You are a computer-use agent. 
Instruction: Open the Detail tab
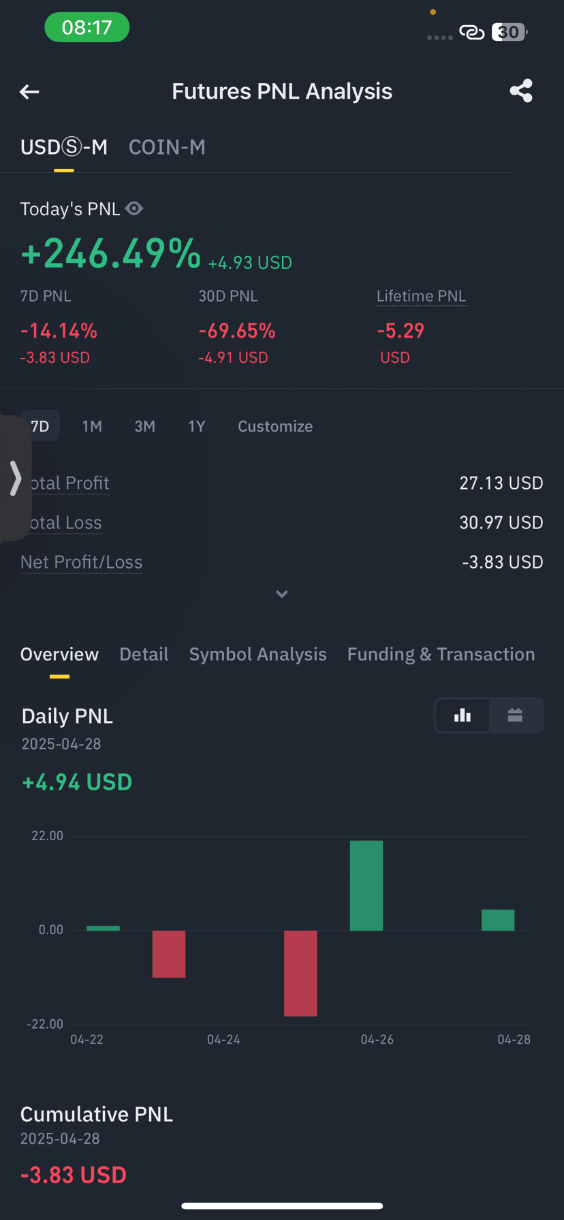click(x=144, y=654)
